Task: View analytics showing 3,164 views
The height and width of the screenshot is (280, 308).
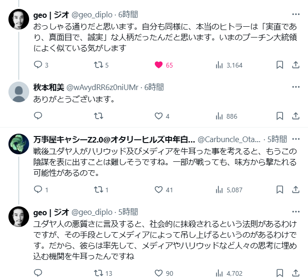Action: [x=219, y=65]
